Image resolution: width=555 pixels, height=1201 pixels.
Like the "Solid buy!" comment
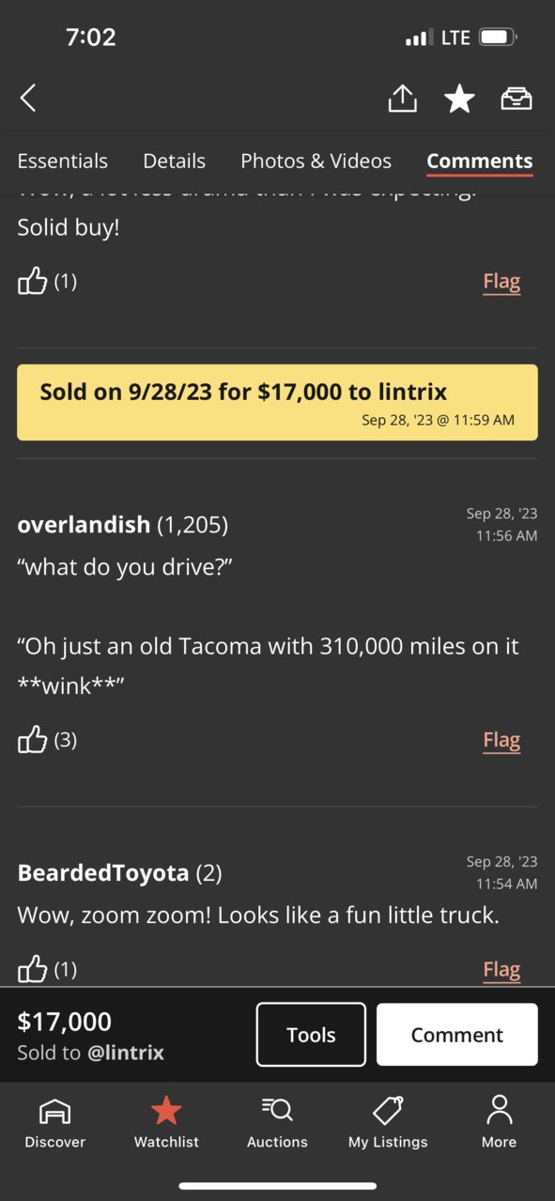[33, 281]
